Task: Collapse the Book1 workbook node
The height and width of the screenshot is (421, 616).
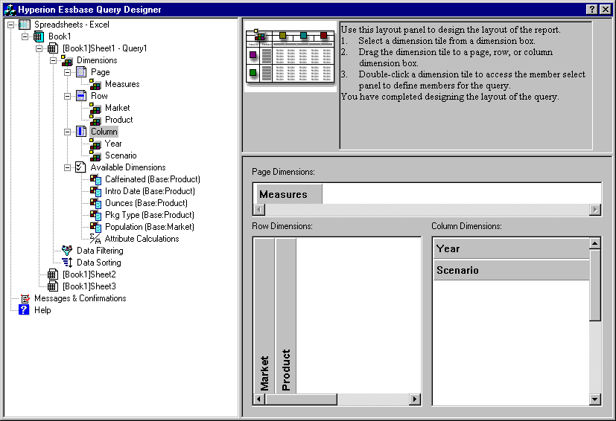Action: (25, 36)
